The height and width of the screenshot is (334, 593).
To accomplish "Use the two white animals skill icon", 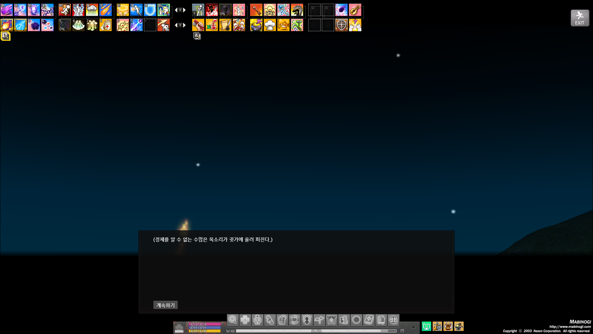I will (x=355, y=25).
